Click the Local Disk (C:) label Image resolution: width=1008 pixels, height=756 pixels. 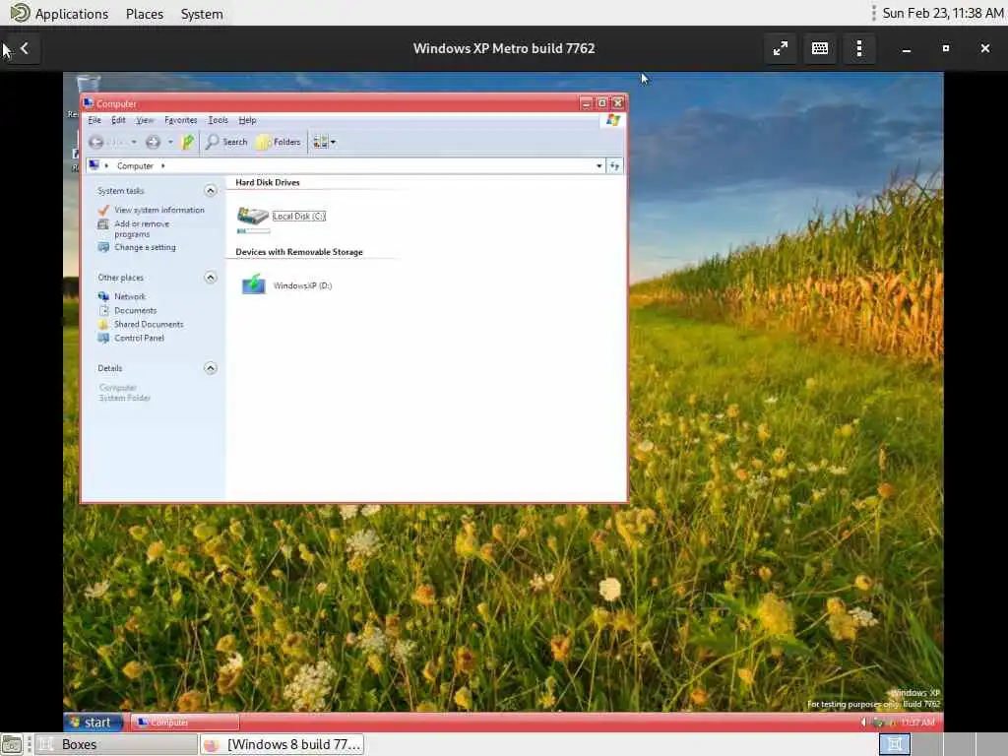tap(299, 217)
